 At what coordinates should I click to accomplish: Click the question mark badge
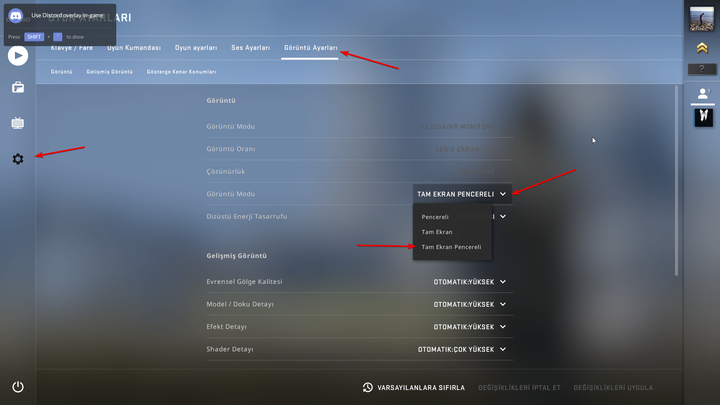[702, 69]
